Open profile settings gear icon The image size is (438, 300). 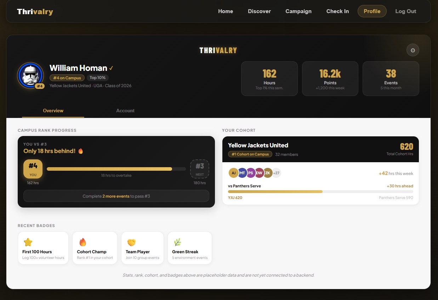click(x=413, y=50)
